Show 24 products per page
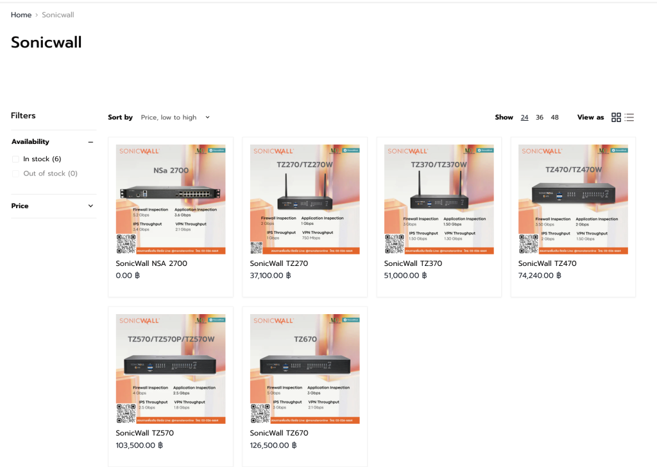This screenshot has width=657, height=467. point(524,118)
